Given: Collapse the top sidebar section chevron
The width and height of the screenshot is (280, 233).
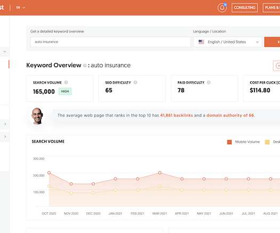Looking at the screenshot, I should coord(5,52).
